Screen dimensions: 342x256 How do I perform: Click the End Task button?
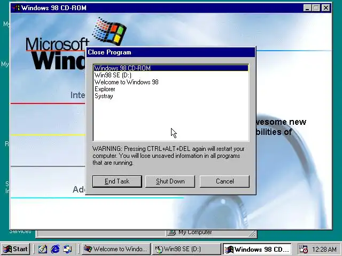(117, 181)
